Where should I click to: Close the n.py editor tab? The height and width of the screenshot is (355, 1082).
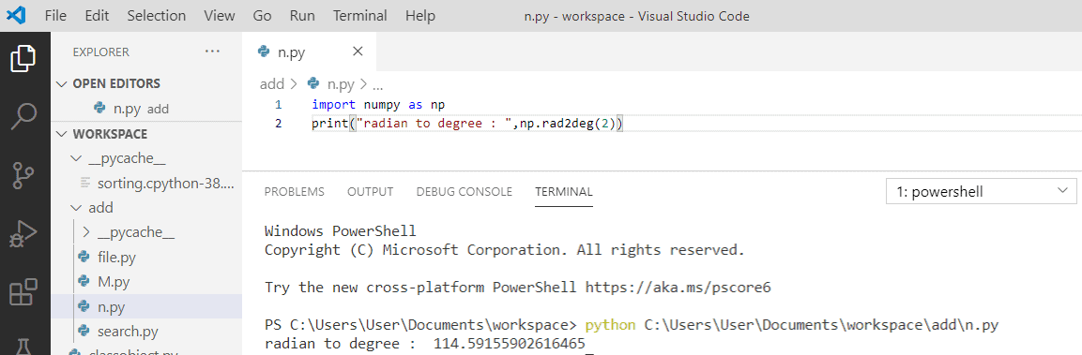click(358, 51)
